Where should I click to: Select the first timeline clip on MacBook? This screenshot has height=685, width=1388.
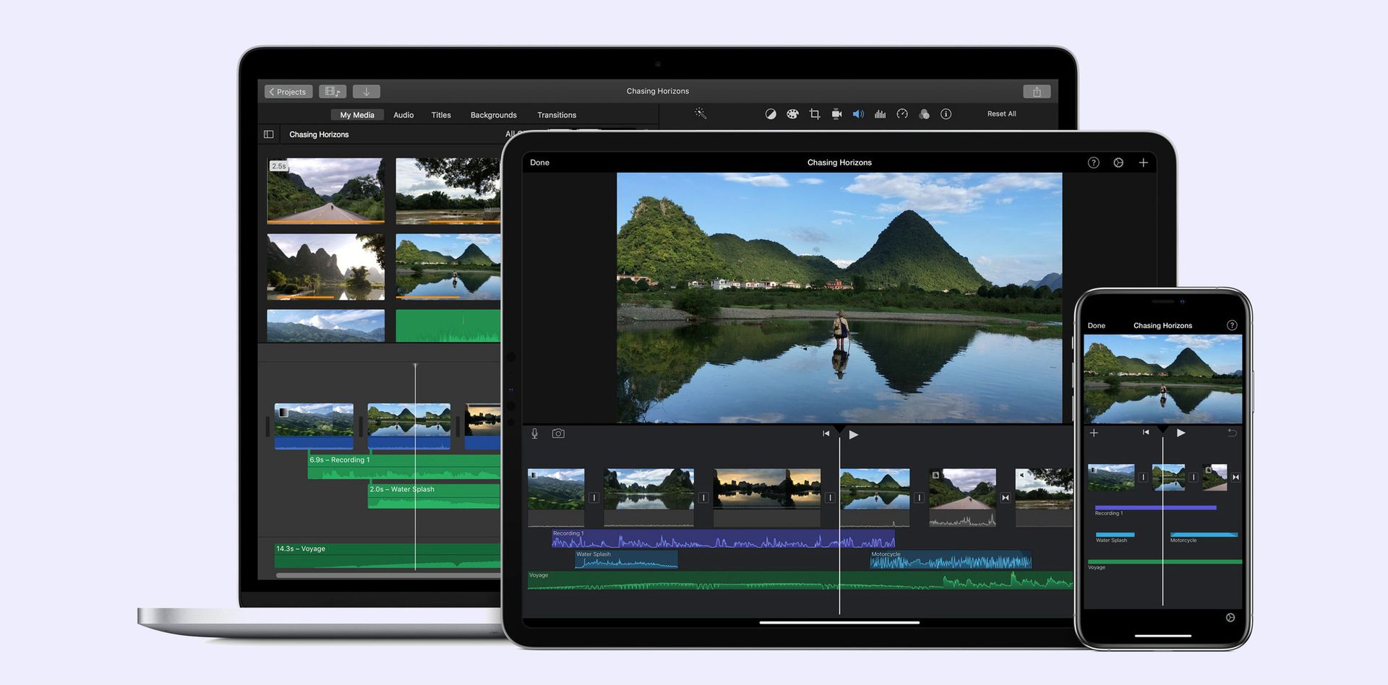tap(314, 426)
